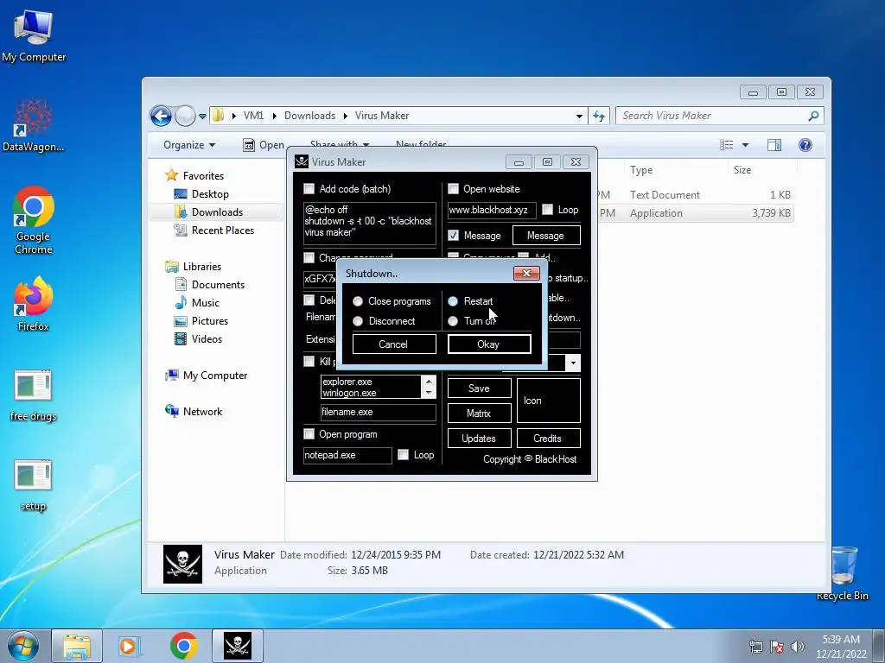The height and width of the screenshot is (663, 885).
Task: Uncheck the Message checkbox
Action: point(453,235)
